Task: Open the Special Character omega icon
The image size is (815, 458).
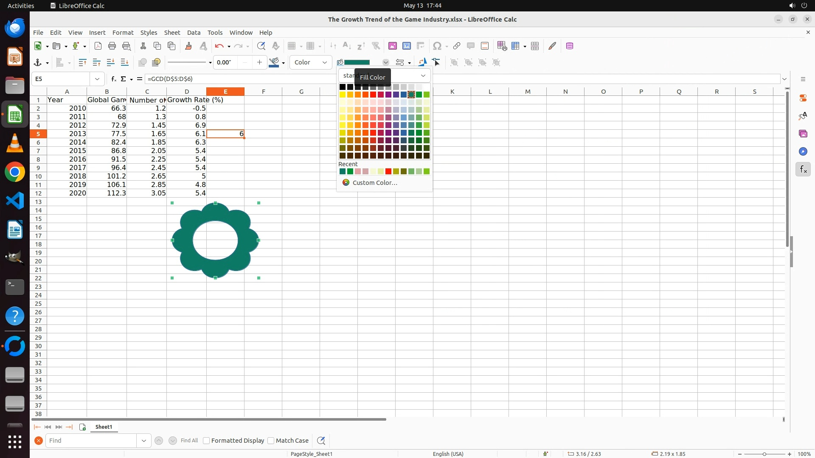Action: pos(436,46)
